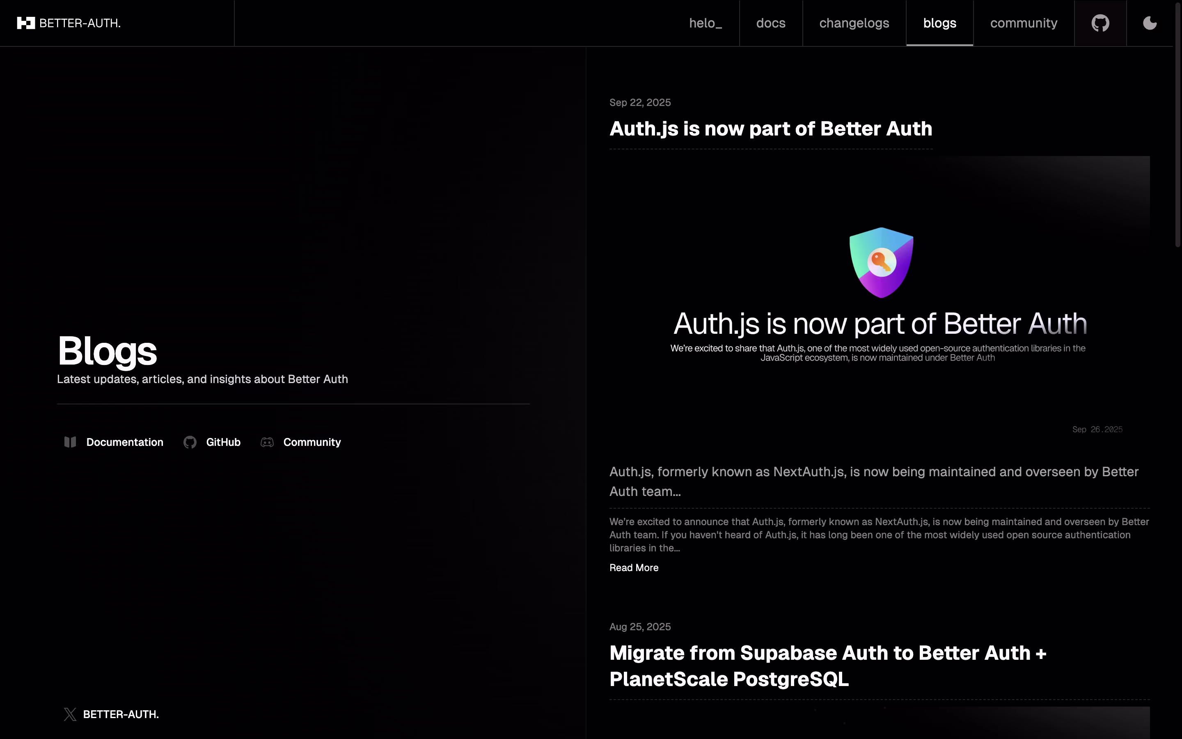Click the shield key illustration
The height and width of the screenshot is (739, 1182).
[x=881, y=262]
